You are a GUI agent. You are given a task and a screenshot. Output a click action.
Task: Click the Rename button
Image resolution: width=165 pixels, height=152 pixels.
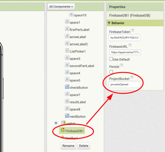(x=68, y=146)
